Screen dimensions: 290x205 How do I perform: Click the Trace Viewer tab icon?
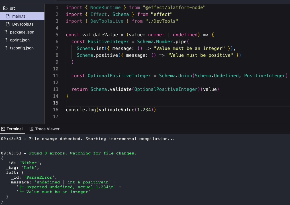click(31, 129)
